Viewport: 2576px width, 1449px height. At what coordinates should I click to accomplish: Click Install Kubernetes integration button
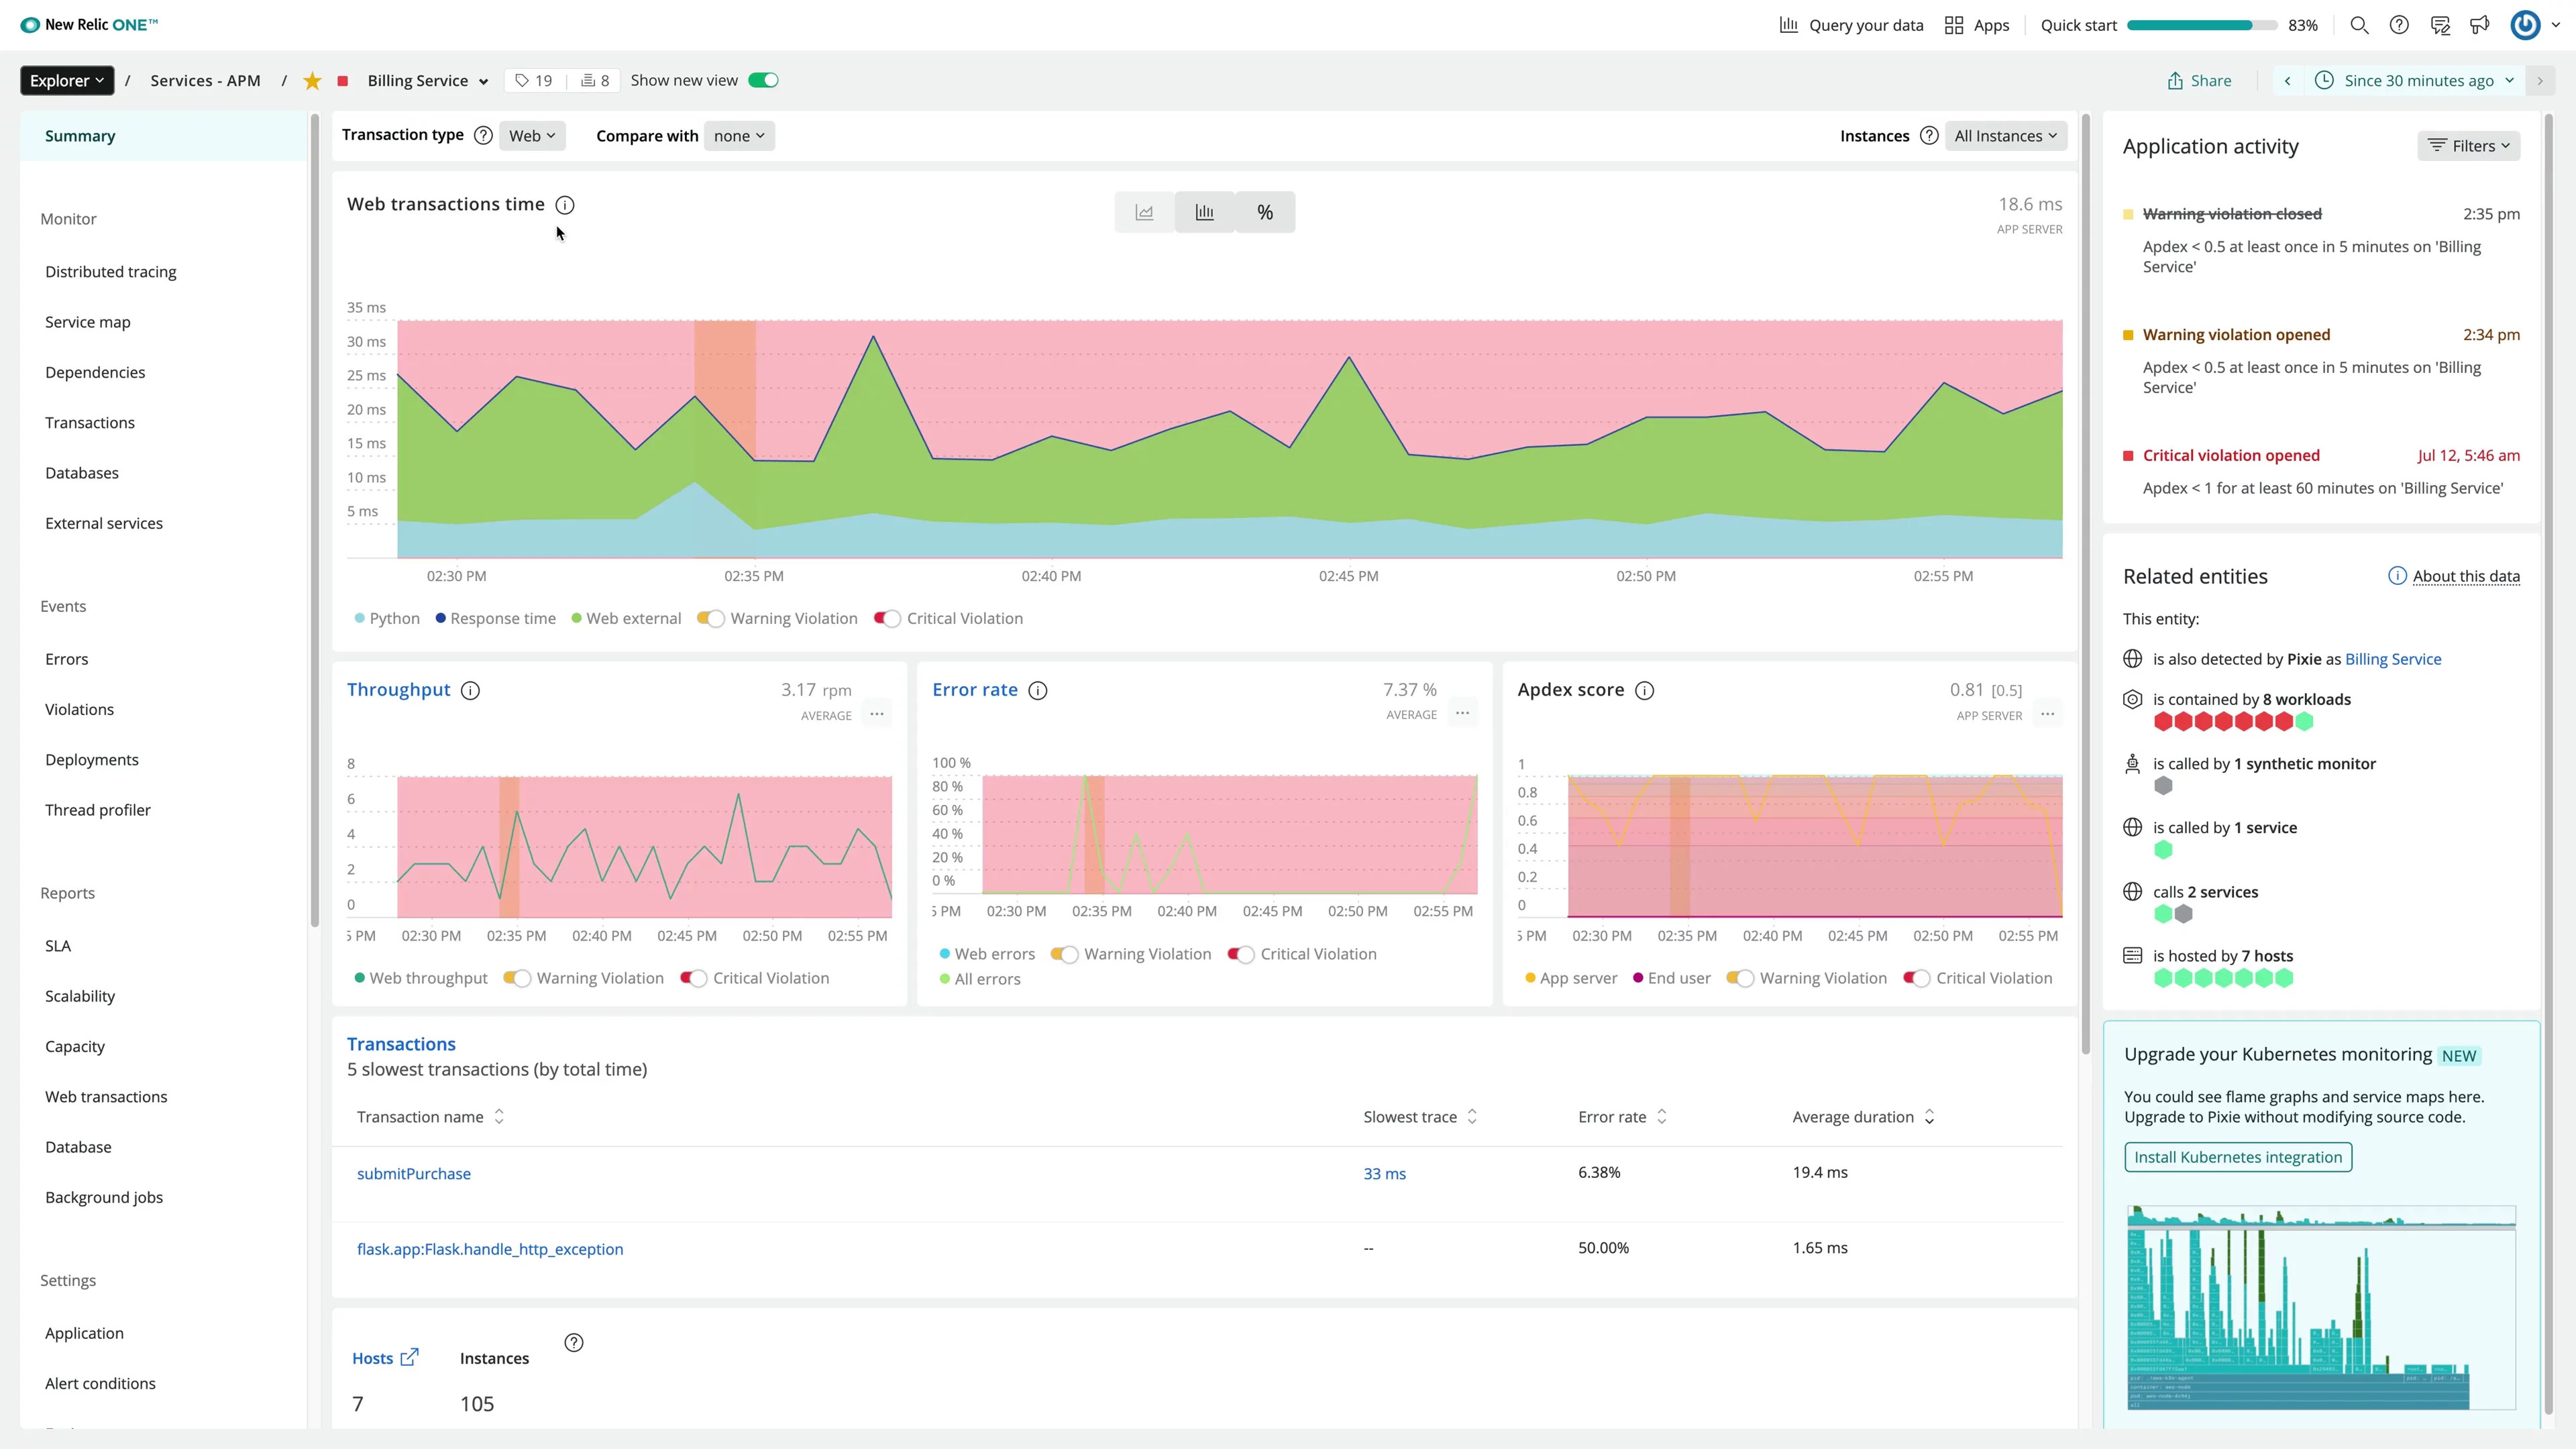click(x=2238, y=1157)
